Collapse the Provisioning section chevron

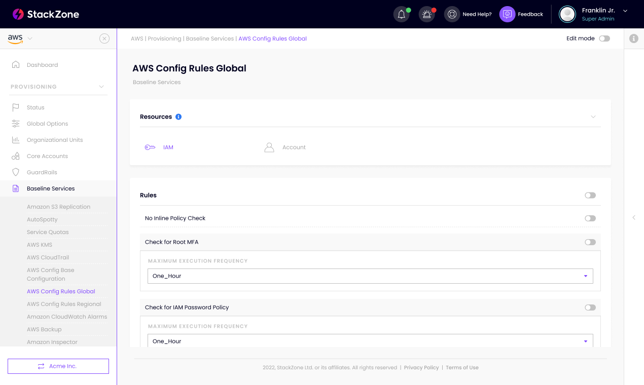[x=101, y=87]
